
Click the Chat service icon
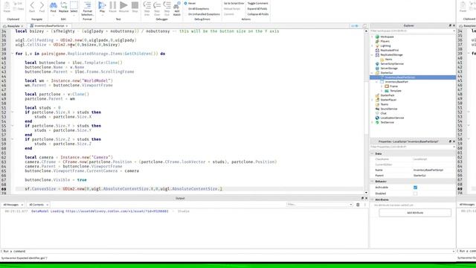(x=377, y=113)
